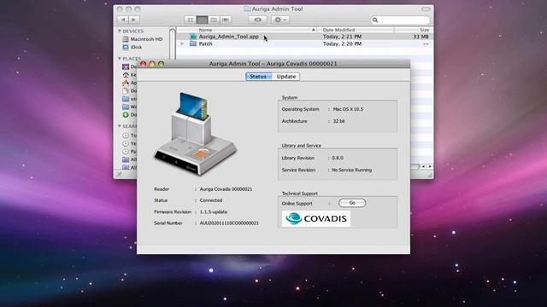Screen dimensions: 547x307
Task: Expand the Patch folder disclosure triangle
Action: tap(182, 43)
